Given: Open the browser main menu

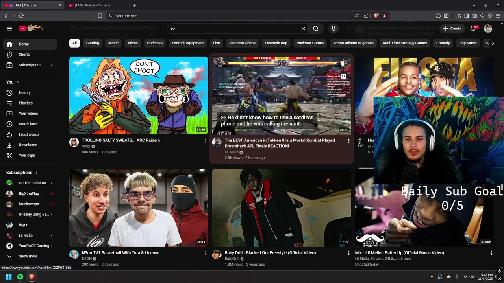Looking at the screenshot, I should coord(498,16).
